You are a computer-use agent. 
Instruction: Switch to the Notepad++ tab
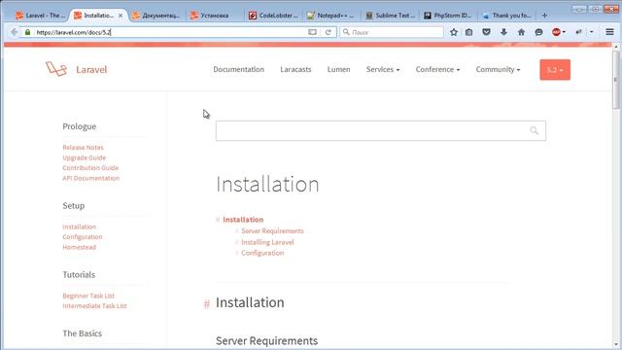pyautogui.click(x=330, y=16)
